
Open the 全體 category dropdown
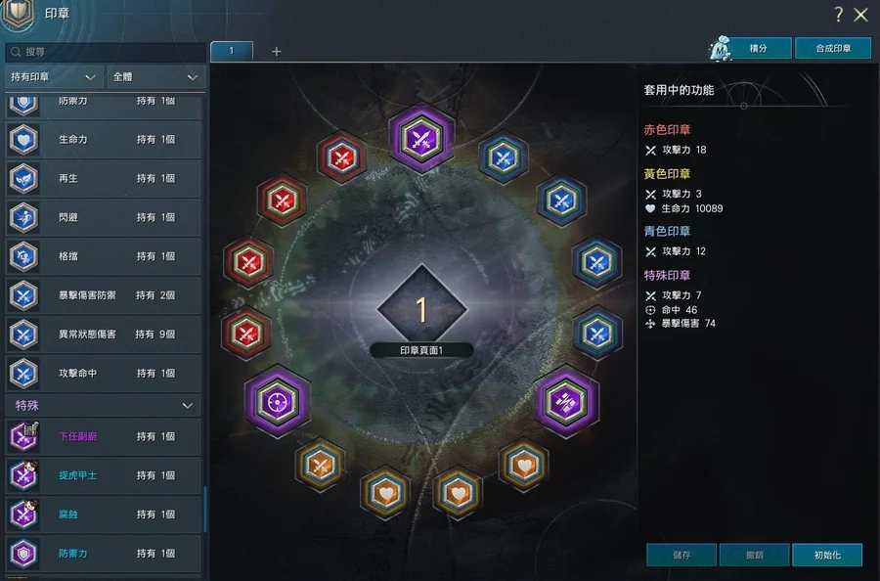(x=156, y=77)
